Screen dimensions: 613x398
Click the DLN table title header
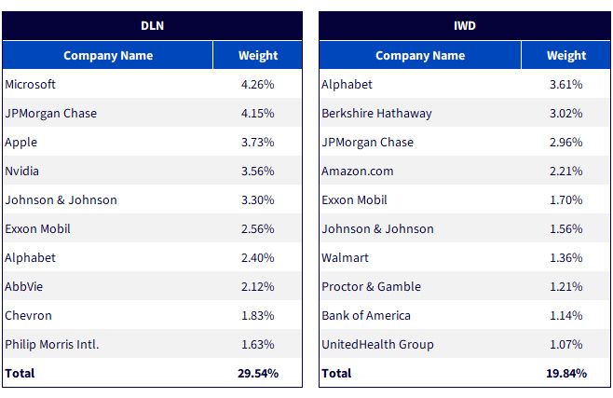[x=152, y=26]
